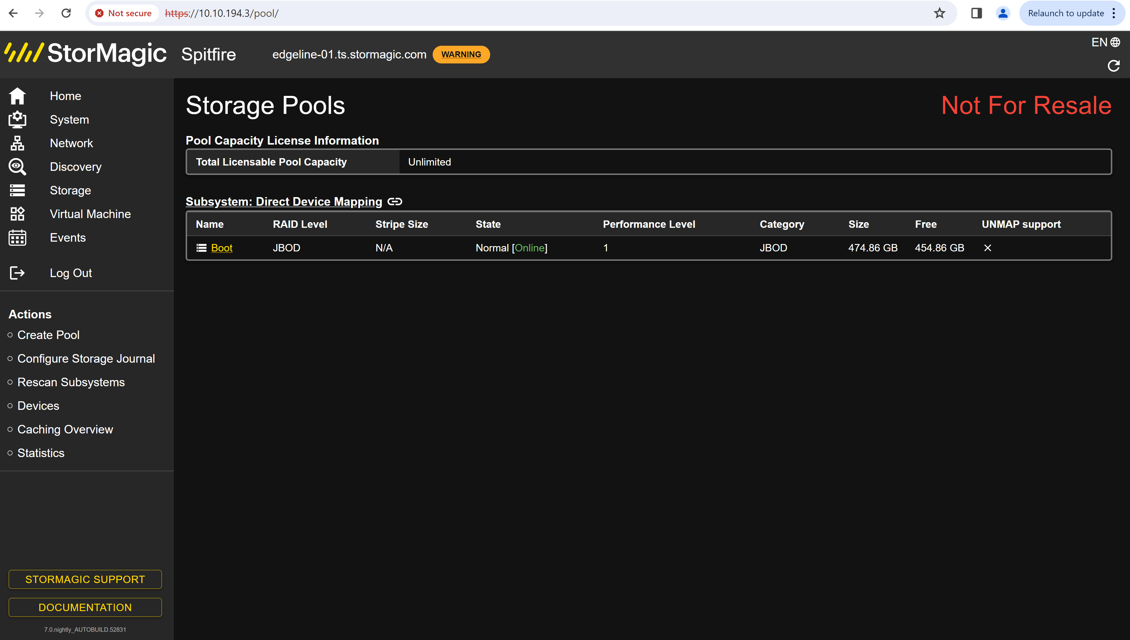
Task: Click the Not secure site info badge
Action: 123,13
